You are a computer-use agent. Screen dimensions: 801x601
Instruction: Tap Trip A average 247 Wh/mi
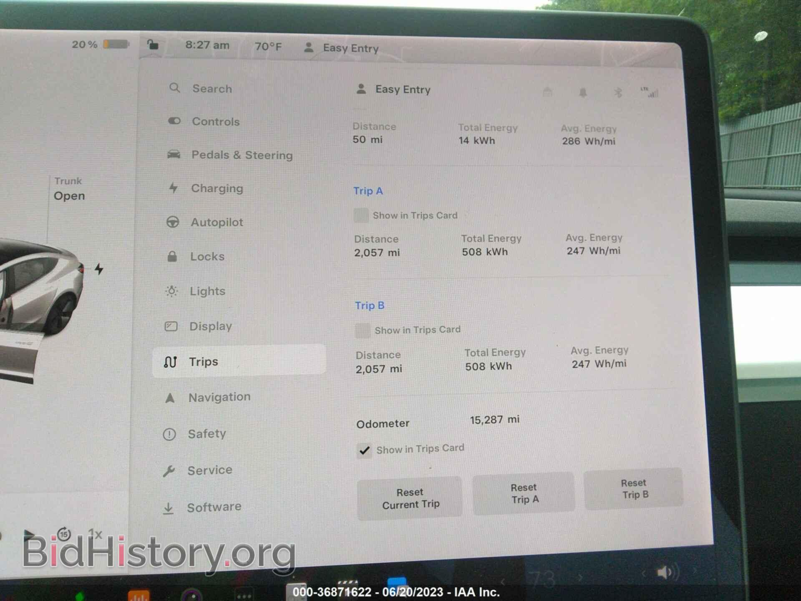[594, 250]
